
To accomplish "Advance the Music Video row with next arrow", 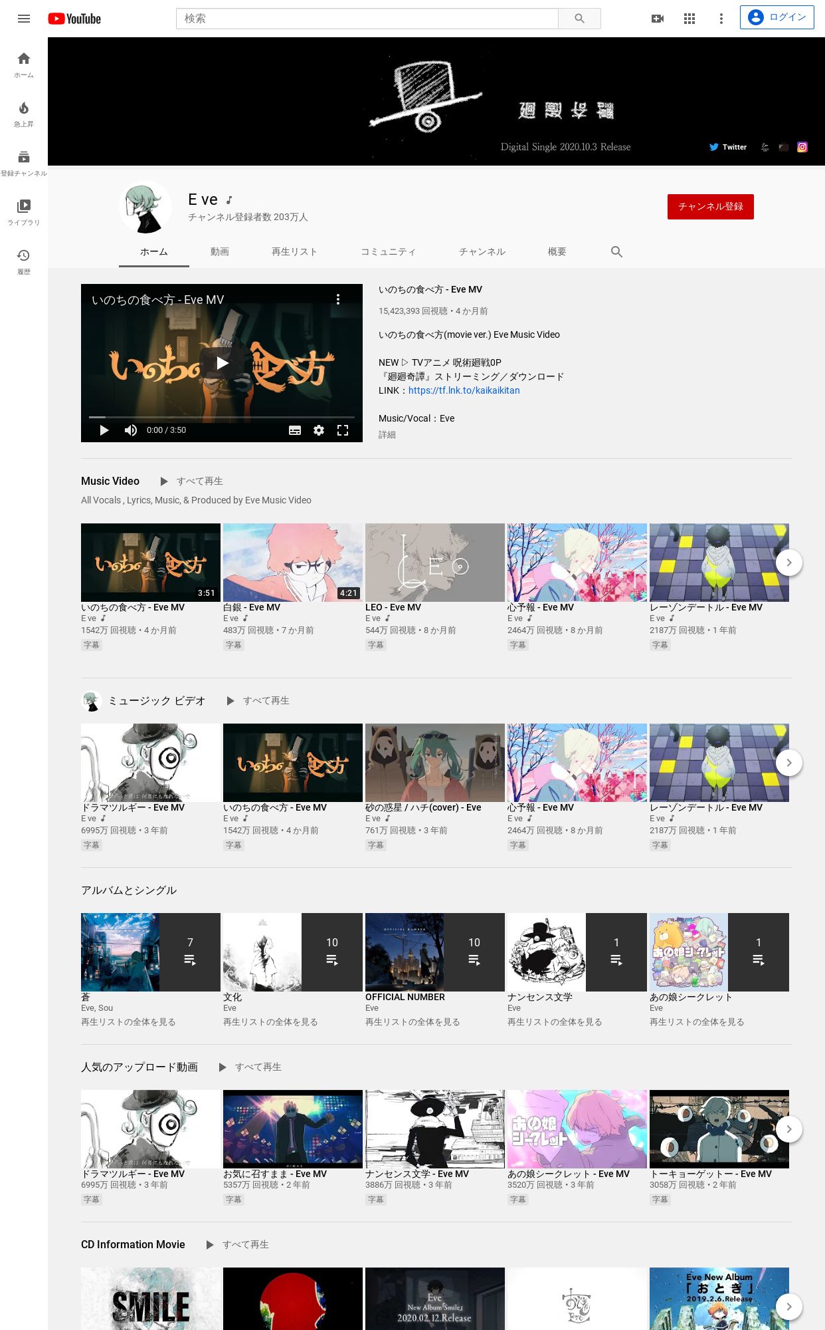I will (789, 563).
